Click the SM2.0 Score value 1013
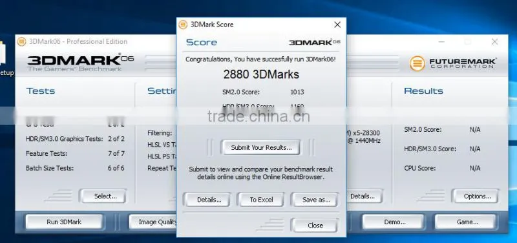Viewport: 517px width, 243px height. pos(297,92)
